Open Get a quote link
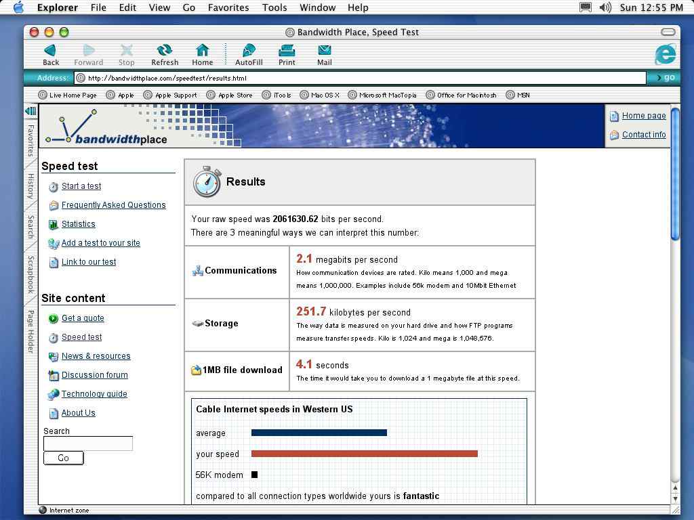The height and width of the screenshot is (520, 694). (83, 318)
